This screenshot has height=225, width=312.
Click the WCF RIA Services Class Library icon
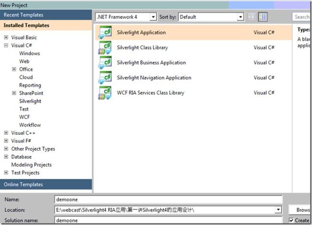coord(105,93)
